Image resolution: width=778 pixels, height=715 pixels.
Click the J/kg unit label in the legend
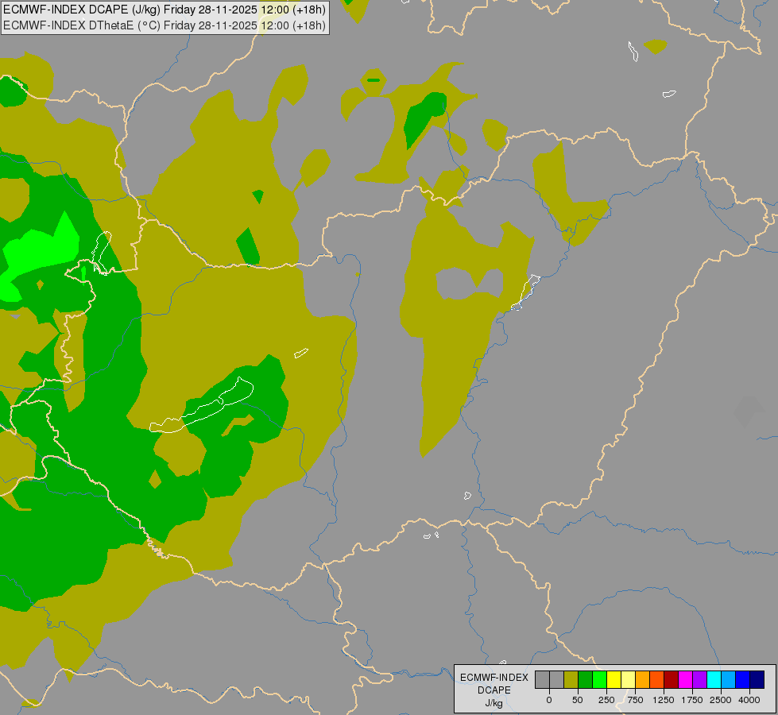494,704
